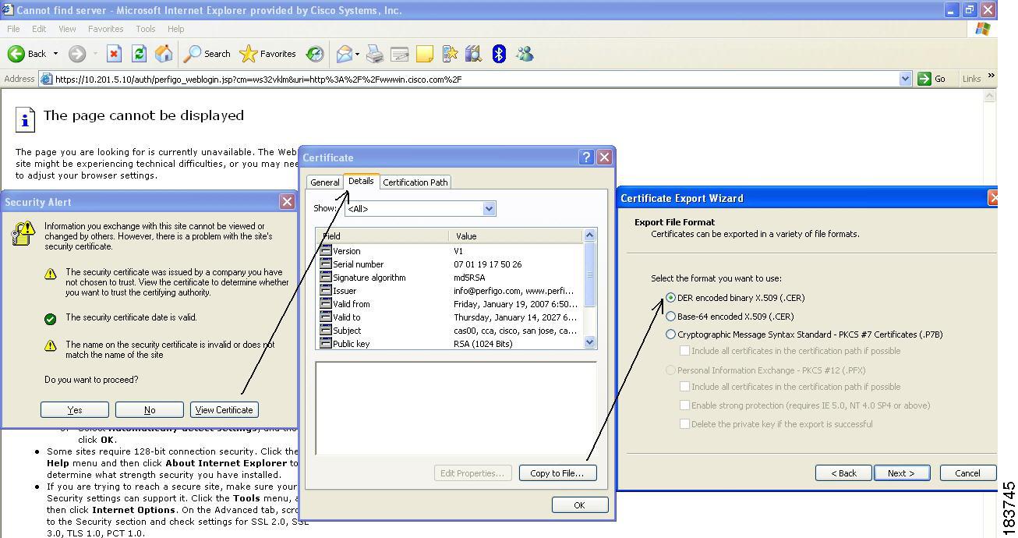Select the PKCS #7 Certificates (.P7B) format
The width and height of the screenshot is (1018, 538).
670,334
